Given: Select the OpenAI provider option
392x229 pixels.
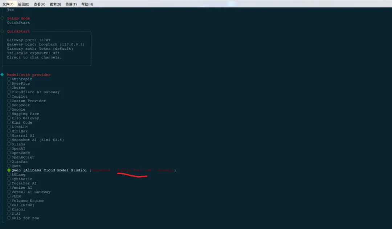Looking at the screenshot, I should [16, 148].
